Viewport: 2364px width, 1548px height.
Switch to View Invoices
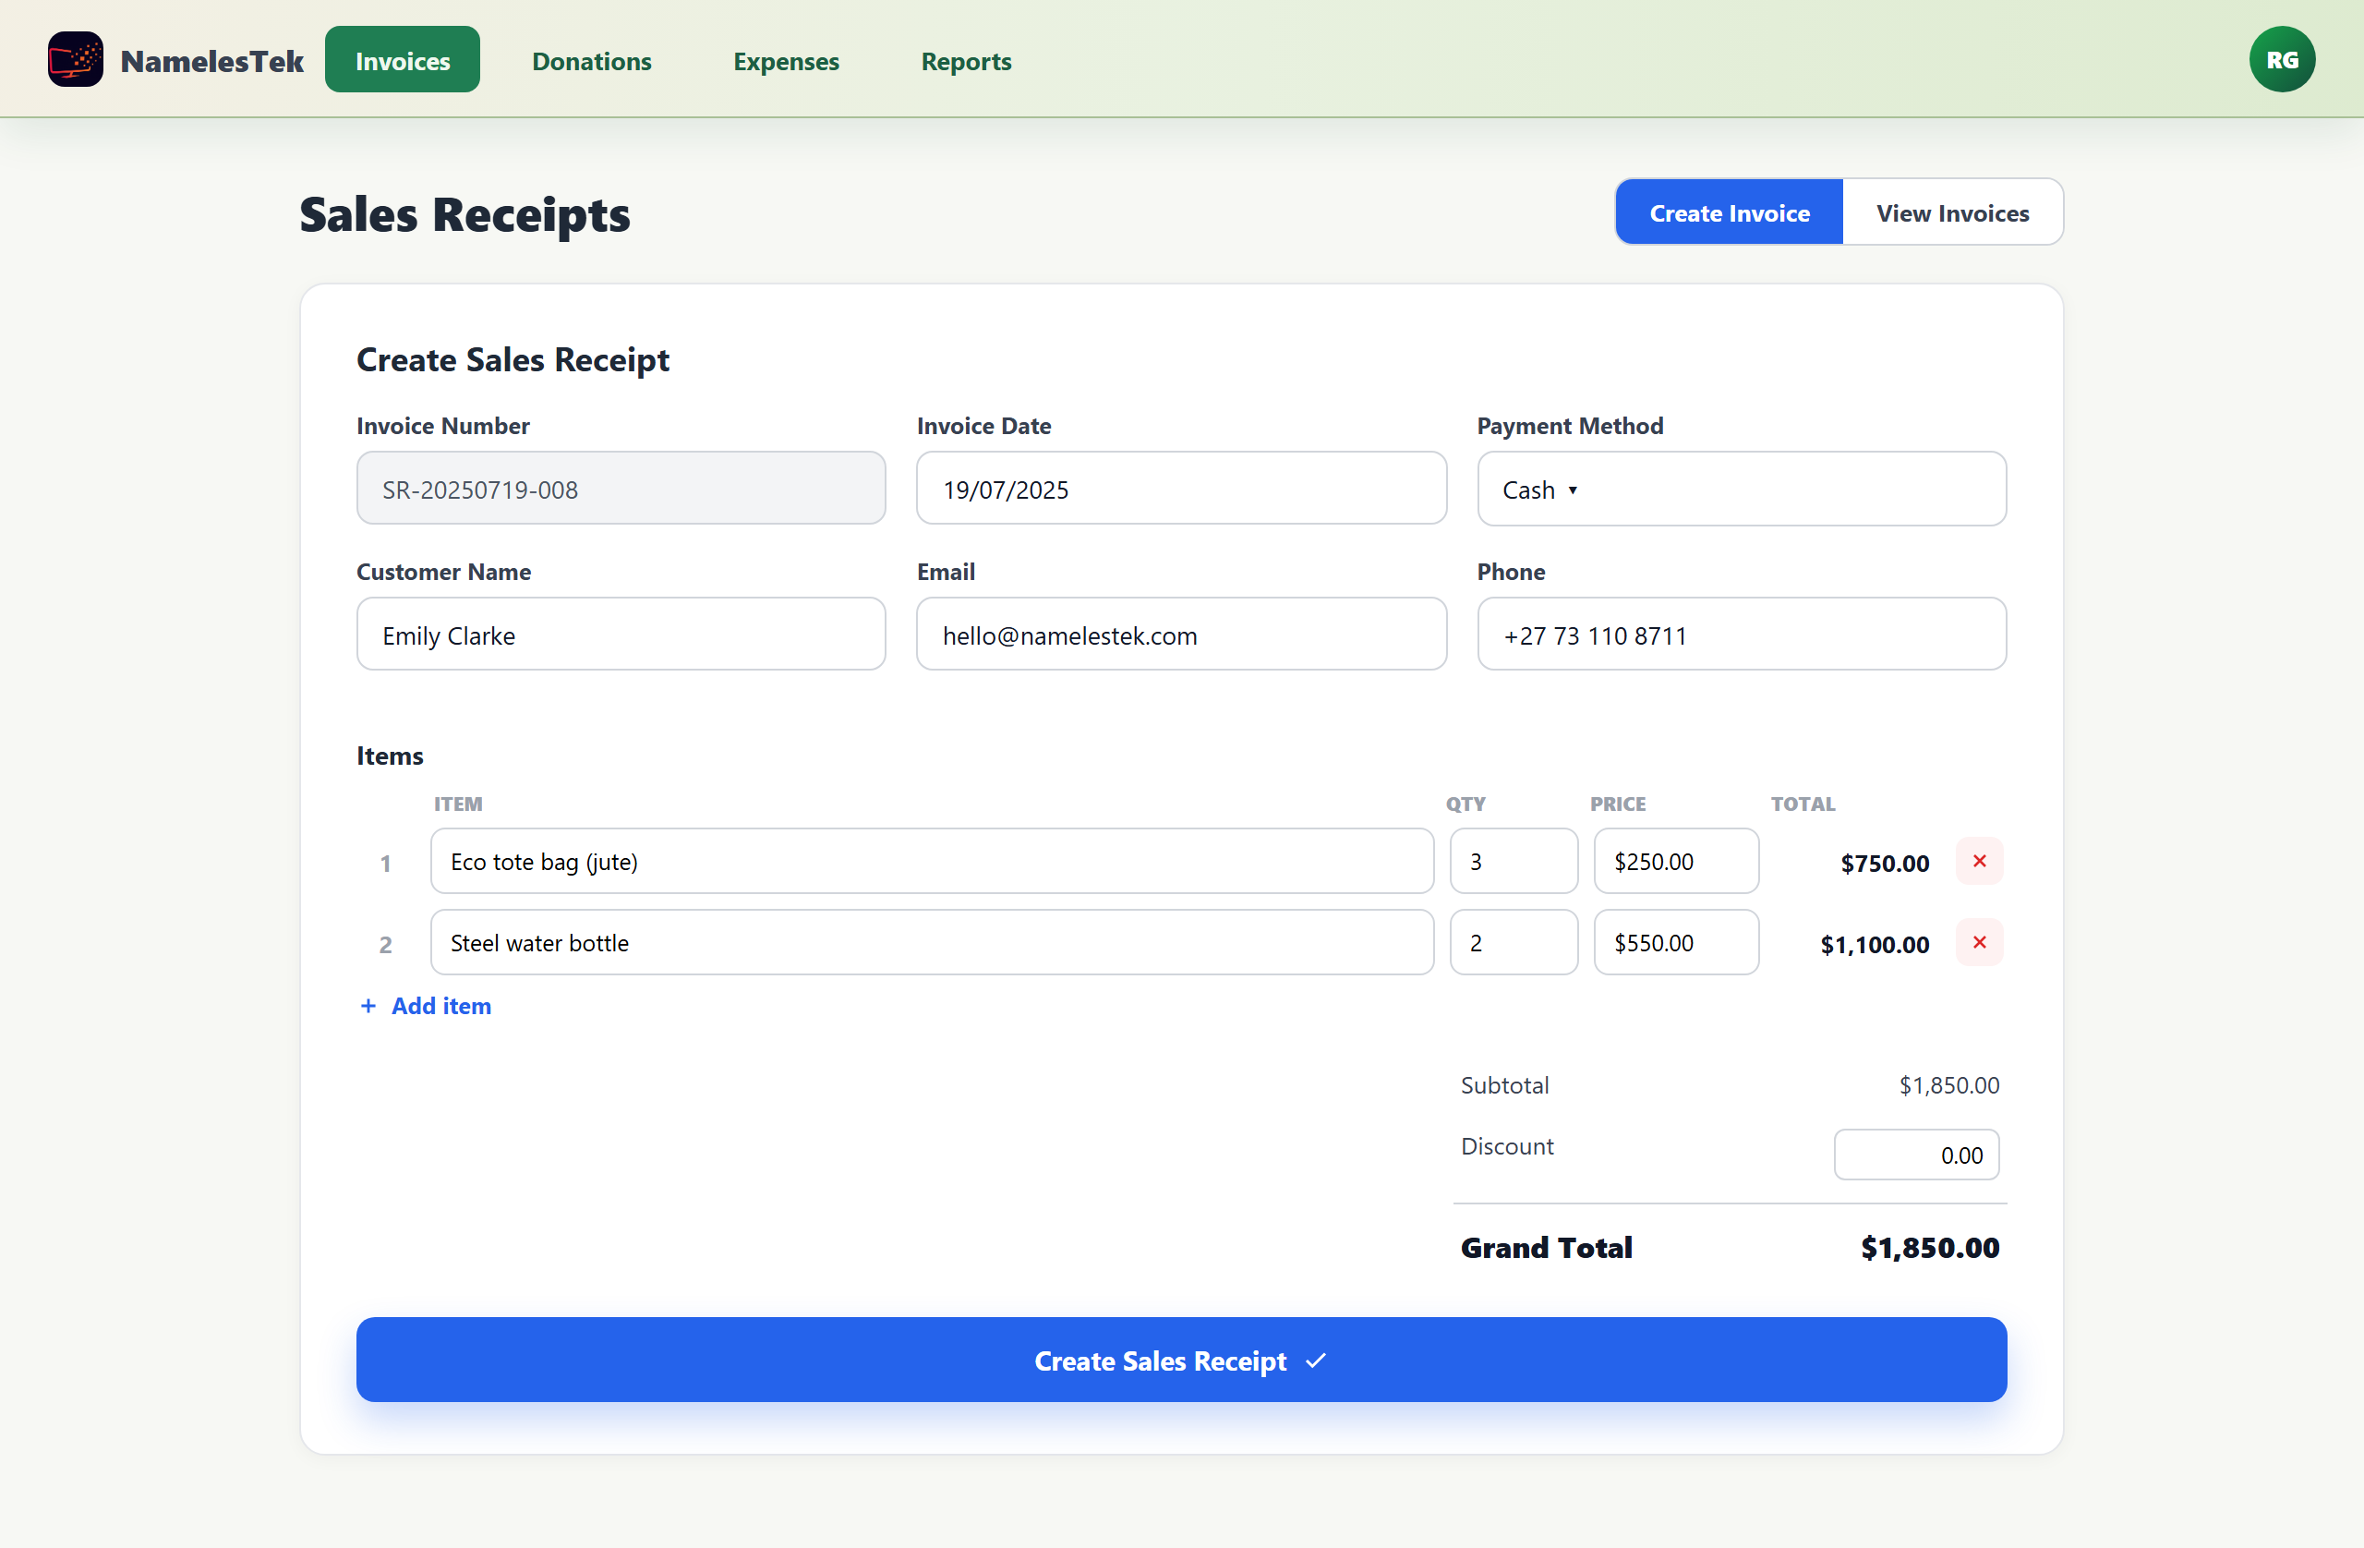pos(1952,212)
